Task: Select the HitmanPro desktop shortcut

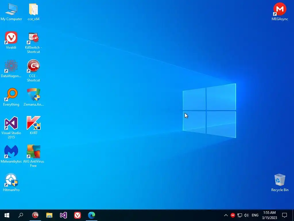Action: click(x=11, y=182)
